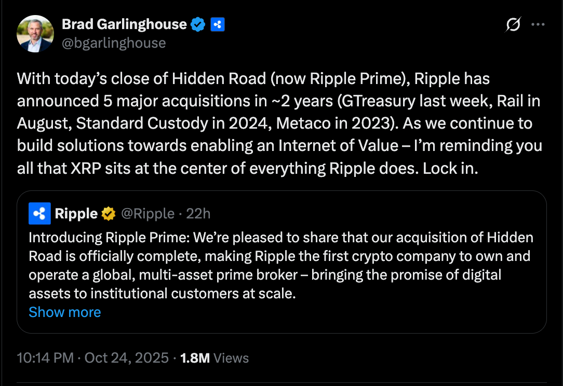Expand the quoted tweet via Show more
563x386 pixels.
click(x=65, y=312)
